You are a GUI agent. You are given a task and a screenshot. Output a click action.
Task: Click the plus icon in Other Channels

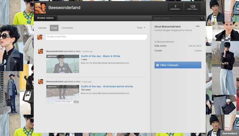[157, 65]
